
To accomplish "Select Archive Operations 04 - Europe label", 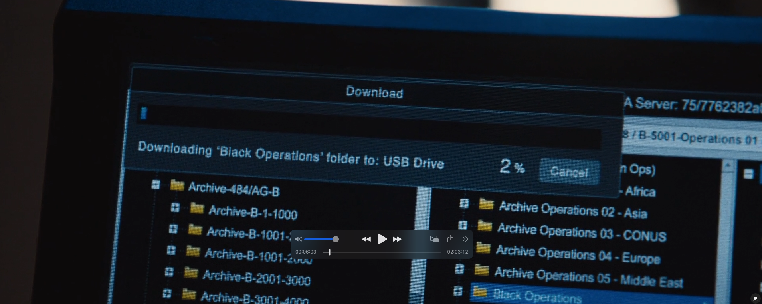I will tap(578, 254).
